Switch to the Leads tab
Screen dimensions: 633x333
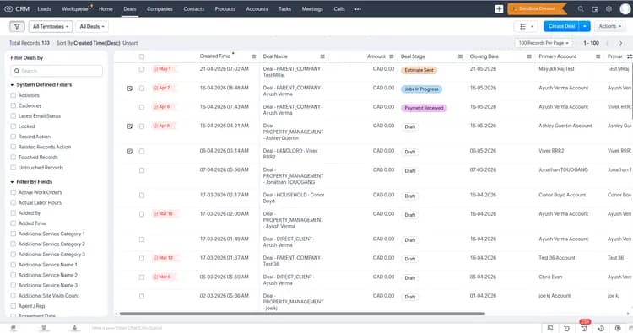coord(44,9)
